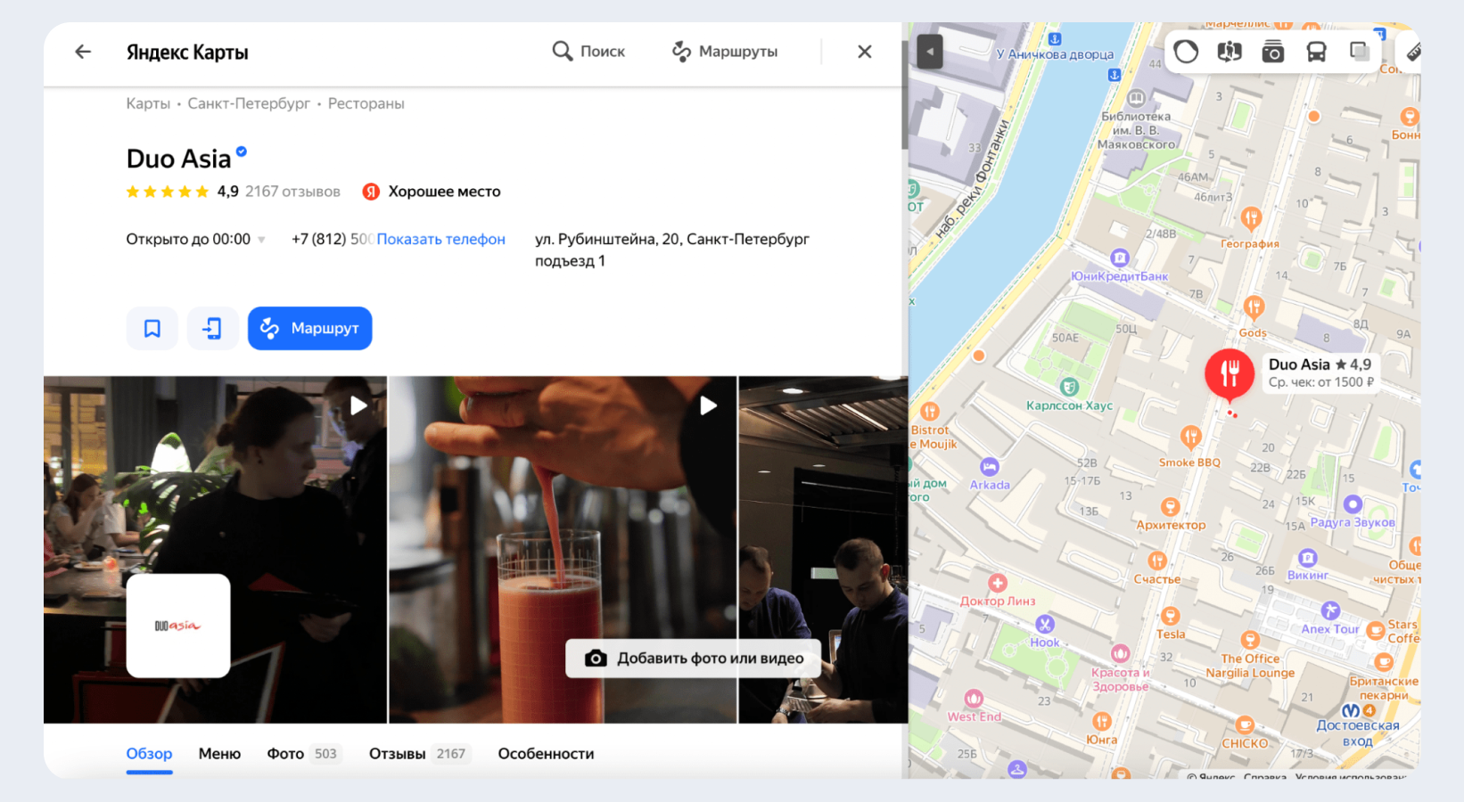This screenshot has height=802, width=1464.
Task: Reveal the number via Показать телефон
Action: click(x=440, y=239)
